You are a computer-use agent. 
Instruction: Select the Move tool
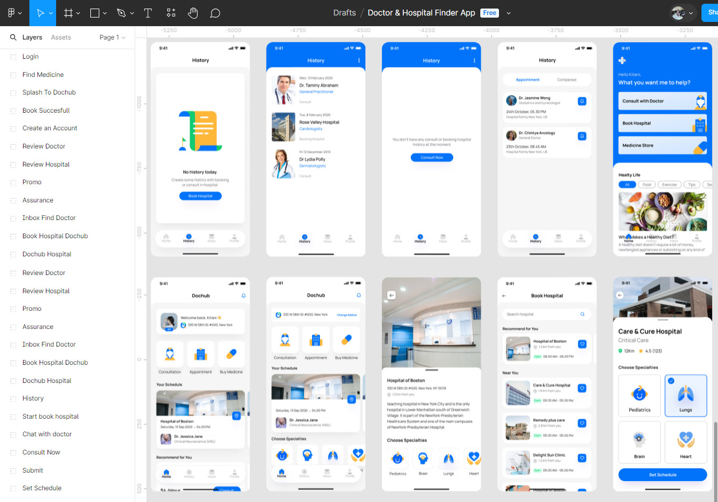point(41,13)
